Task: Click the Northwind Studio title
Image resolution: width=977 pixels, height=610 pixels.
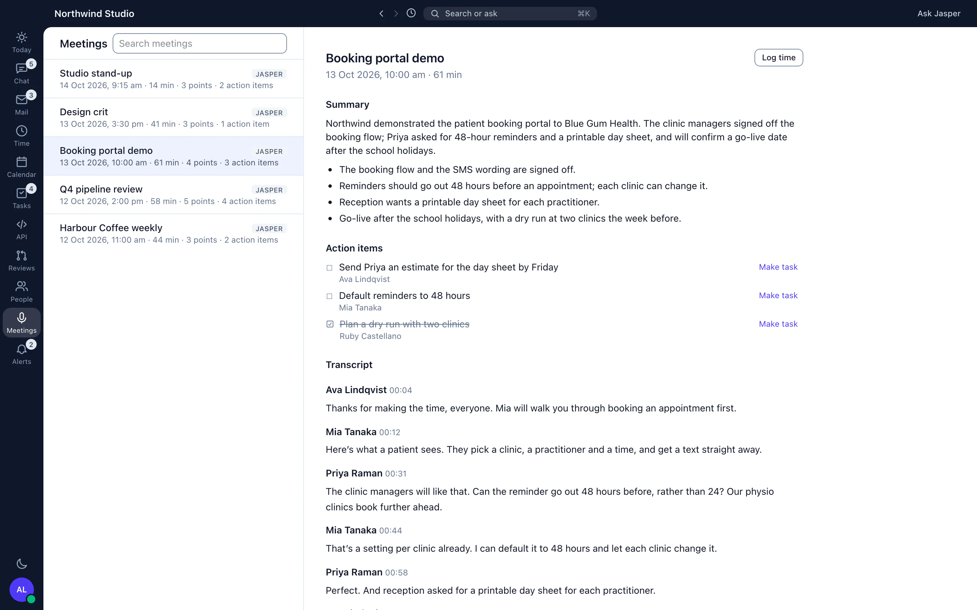Action: click(x=94, y=14)
